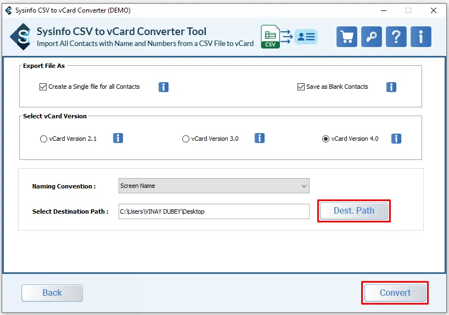449x315 pixels.
Task: Open help via the question mark icon
Action: pos(396,37)
